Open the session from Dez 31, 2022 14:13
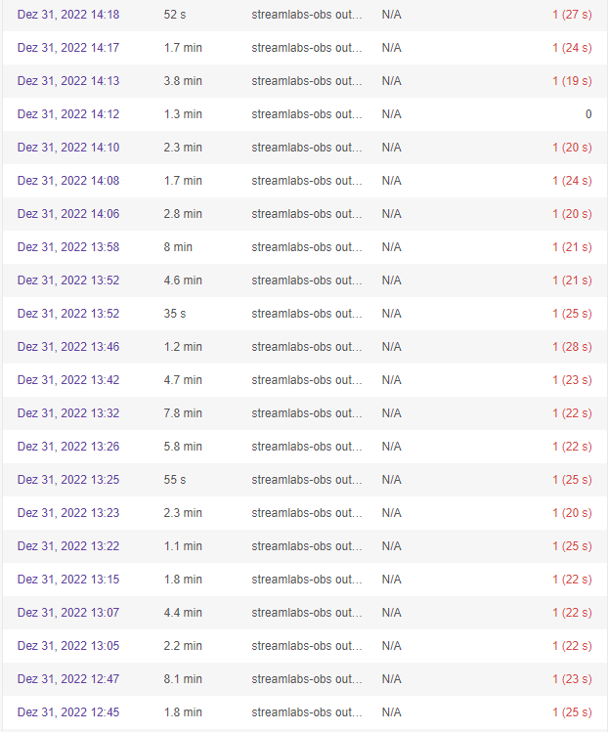This screenshot has height=732, width=608. point(68,81)
